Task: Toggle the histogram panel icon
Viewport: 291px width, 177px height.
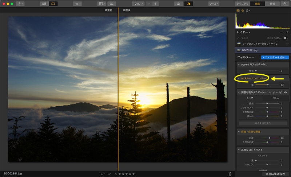Action: pyautogui.click(x=238, y=11)
